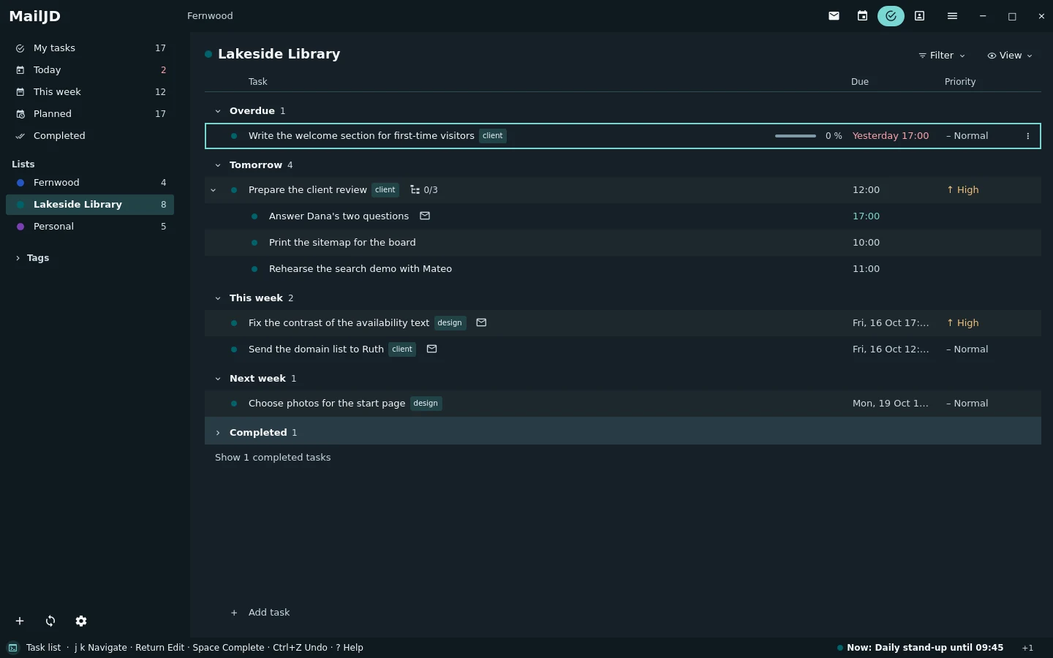The height and width of the screenshot is (658, 1053).
Task: Expand the Completed group
Action: click(x=218, y=433)
